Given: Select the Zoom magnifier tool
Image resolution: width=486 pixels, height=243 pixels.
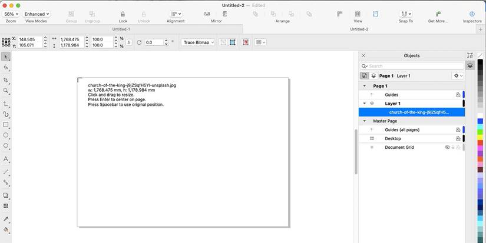Looking at the screenshot, I should point(5,91).
